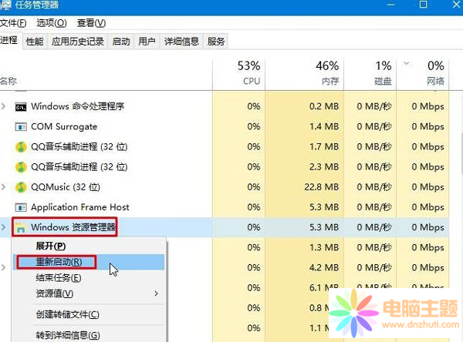The width and height of the screenshot is (463, 342).
Task: Choose 转到详细信息(G) in context menu
Action: [x=89, y=335]
